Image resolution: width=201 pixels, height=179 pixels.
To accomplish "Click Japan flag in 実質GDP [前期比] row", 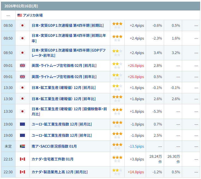I will pyautogui.click(x=22, y=25).
